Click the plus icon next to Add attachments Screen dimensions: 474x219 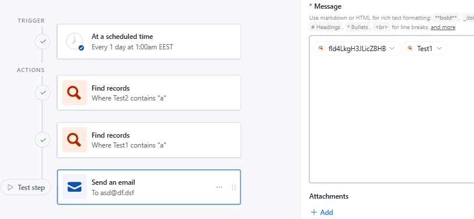[314, 213]
